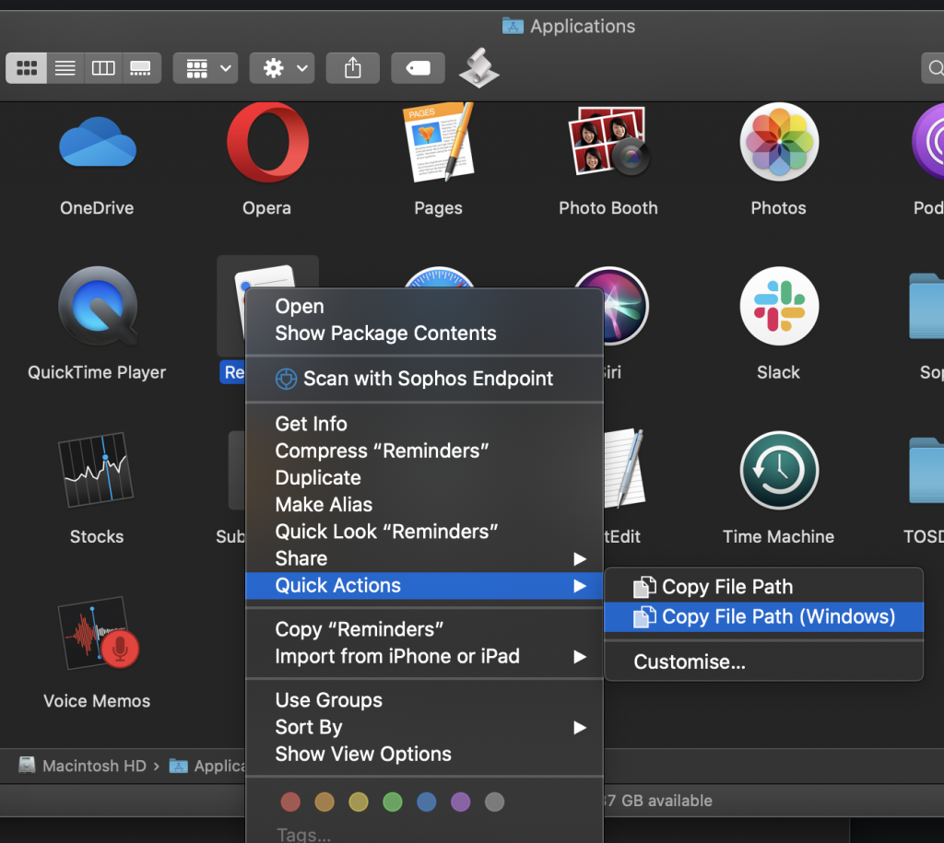The width and height of the screenshot is (944, 843).
Task: Select the Opera browser icon
Action: [267, 143]
